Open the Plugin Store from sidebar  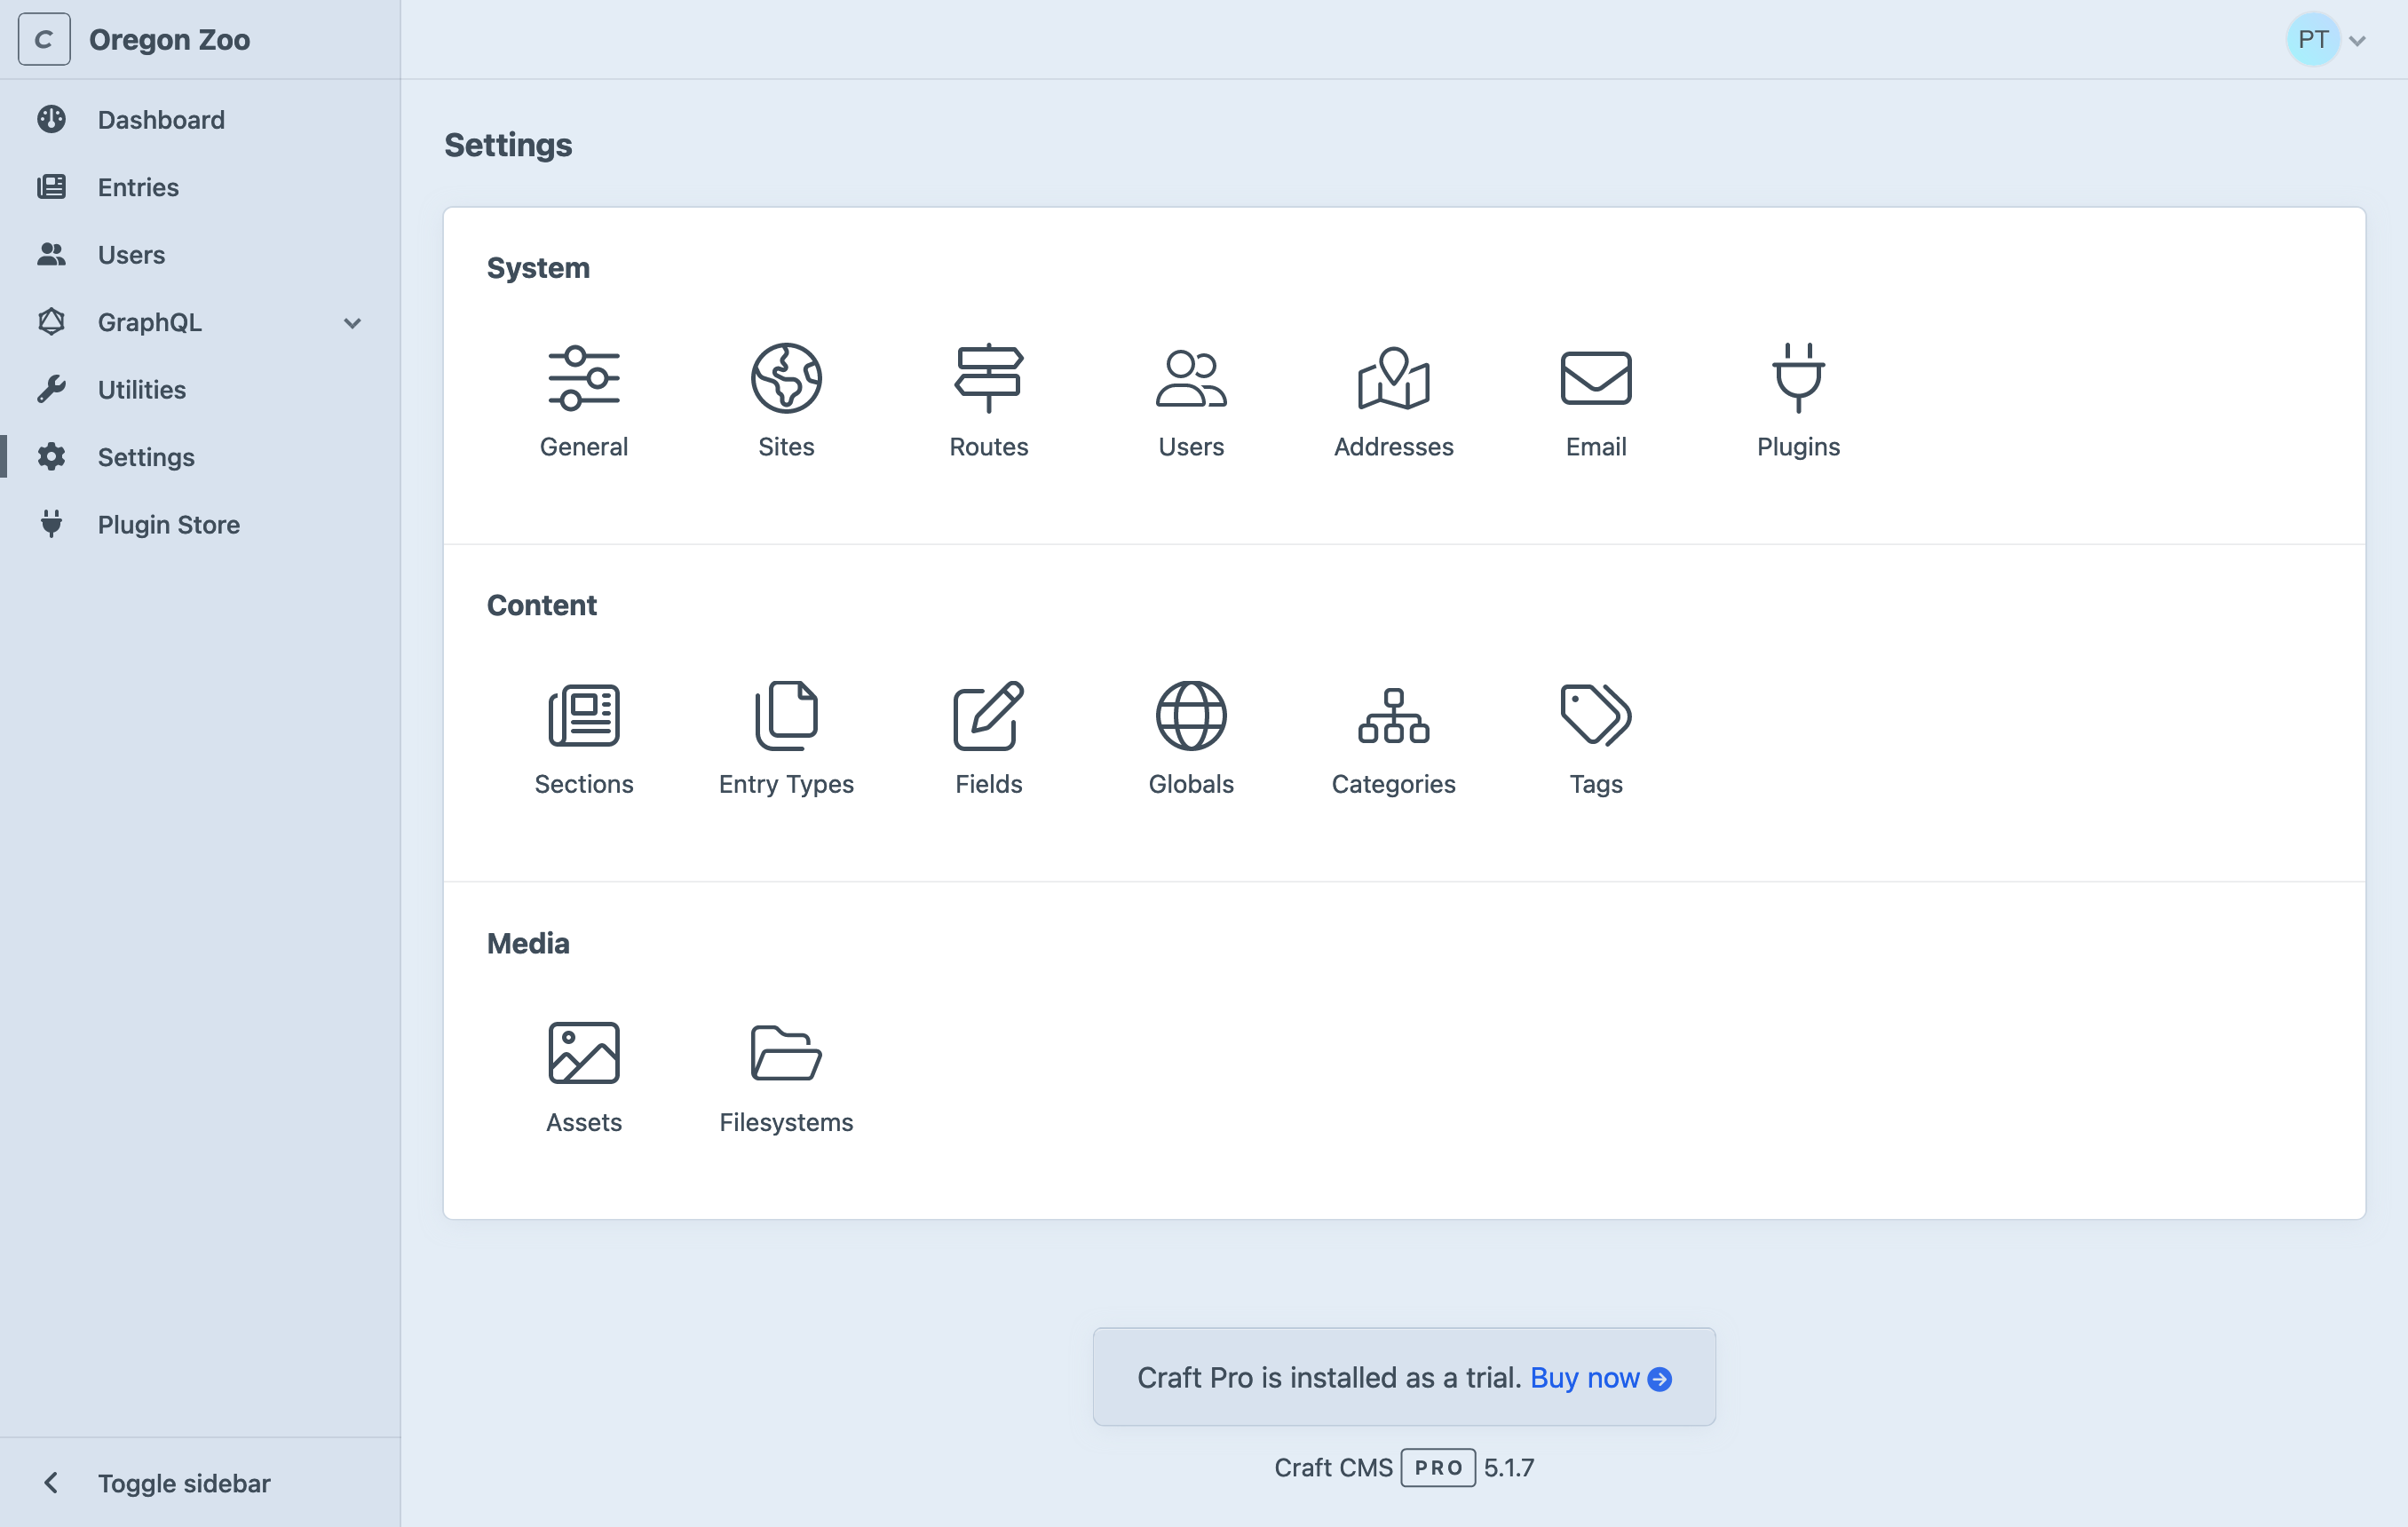click(x=168, y=524)
